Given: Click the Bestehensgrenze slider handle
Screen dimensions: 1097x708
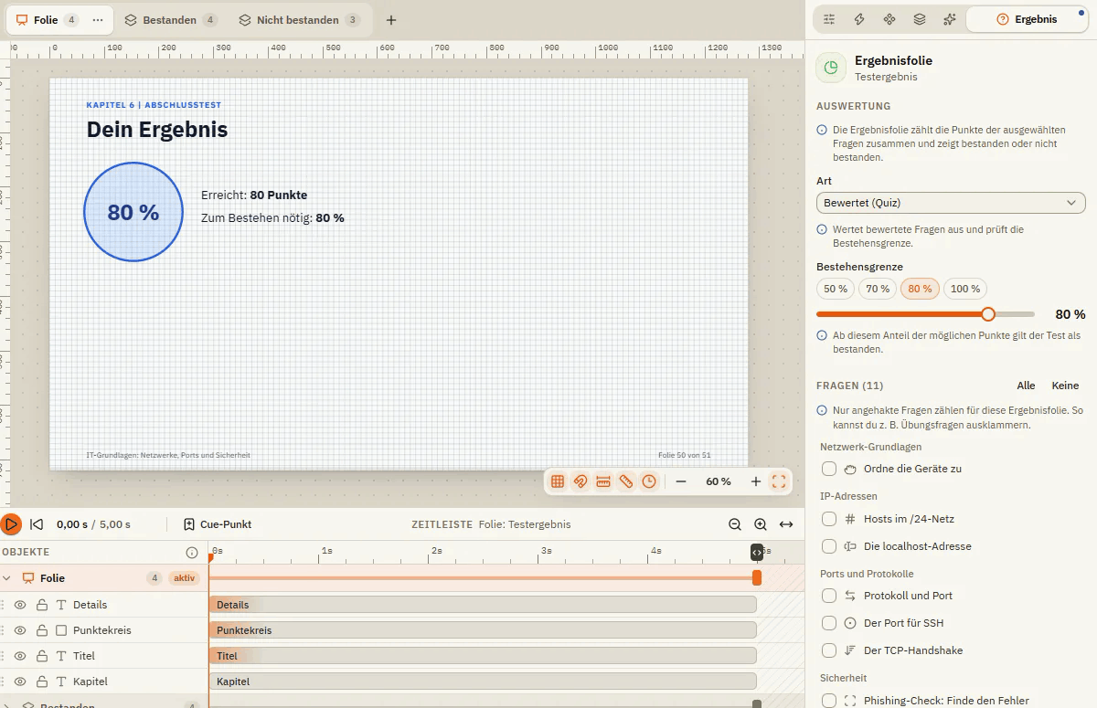Looking at the screenshot, I should pos(988,314).
